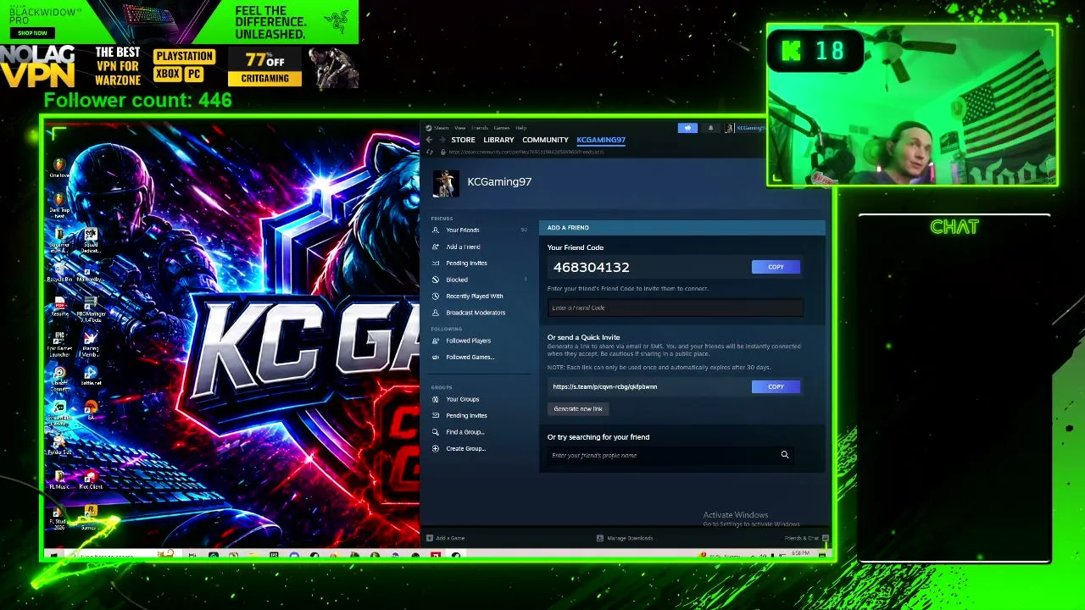Screen dimensions: 1085x610
Task: Click the Steam back navigation arrow
Action: [429, 140]
